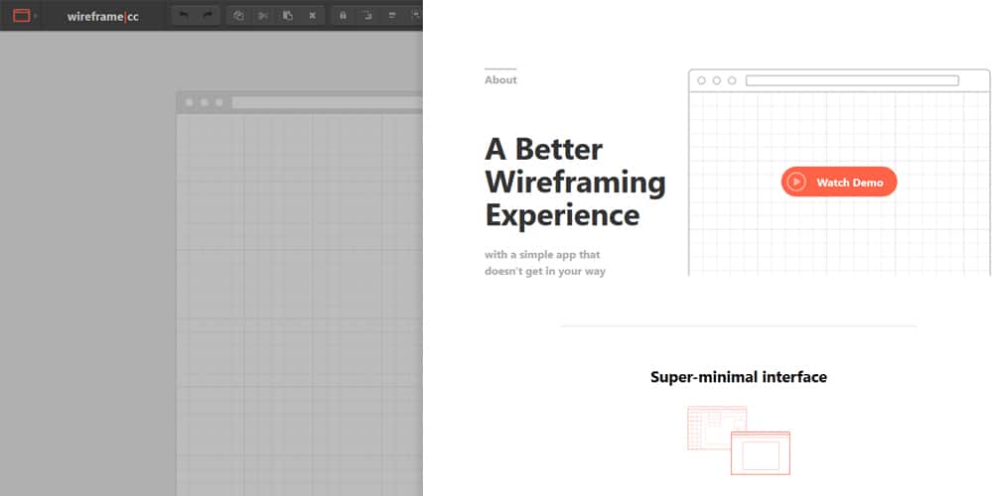
Task: Paste the copied element
Action: [288, 15]
